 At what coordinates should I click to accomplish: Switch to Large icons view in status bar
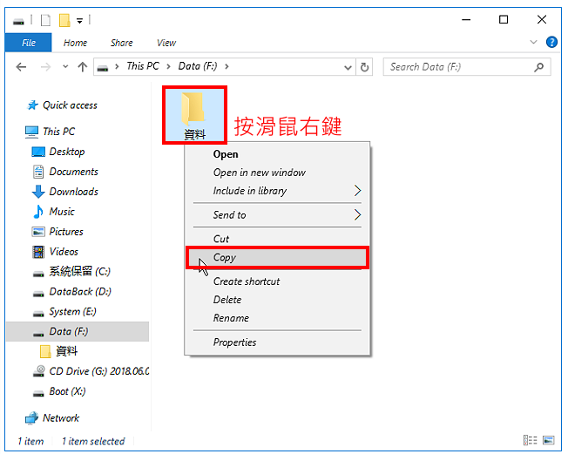coord(549,440)
